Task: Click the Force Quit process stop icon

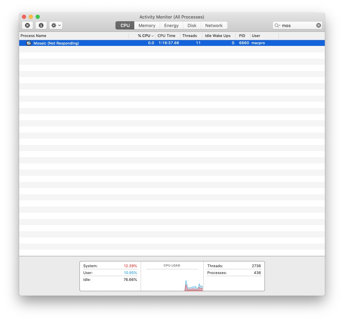Action: click(27, 25)
